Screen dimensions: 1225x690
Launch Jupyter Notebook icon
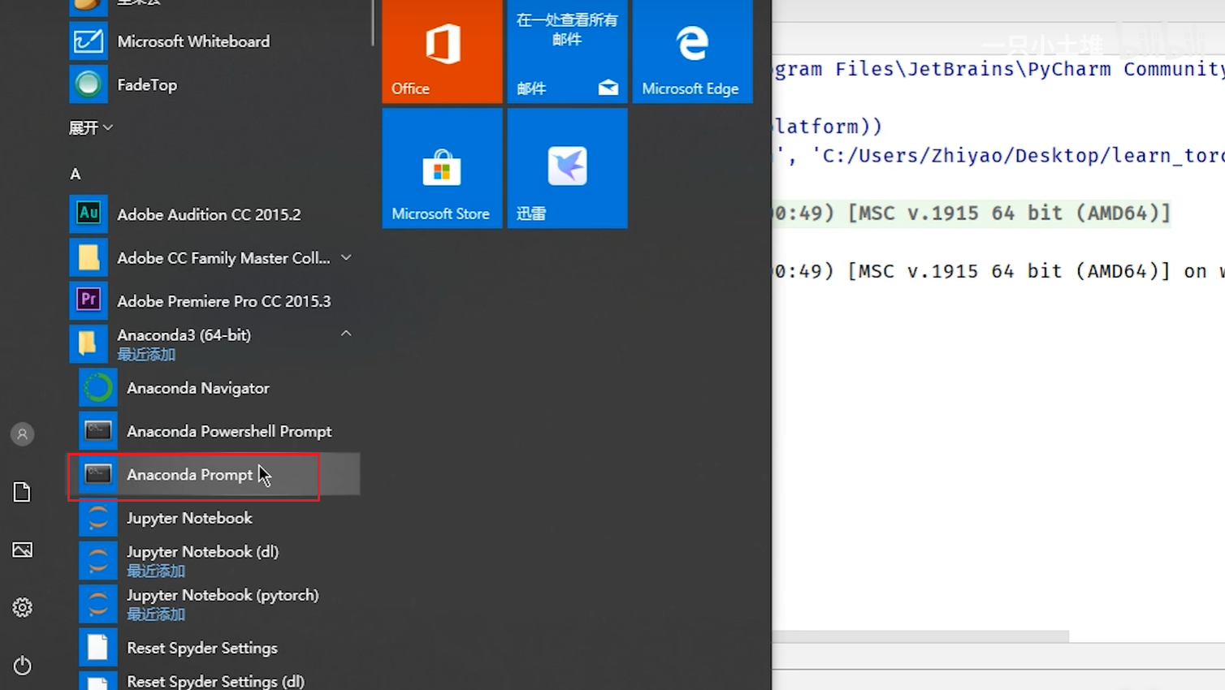click(97, 518)
